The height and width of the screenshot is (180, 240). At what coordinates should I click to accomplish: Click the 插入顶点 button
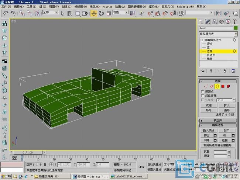[x=209, y=131]
